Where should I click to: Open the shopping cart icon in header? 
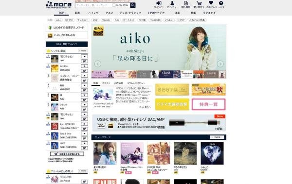(x=199, y=5)
